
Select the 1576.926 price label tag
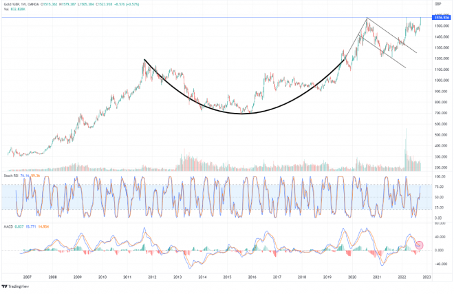pos(437,17)
